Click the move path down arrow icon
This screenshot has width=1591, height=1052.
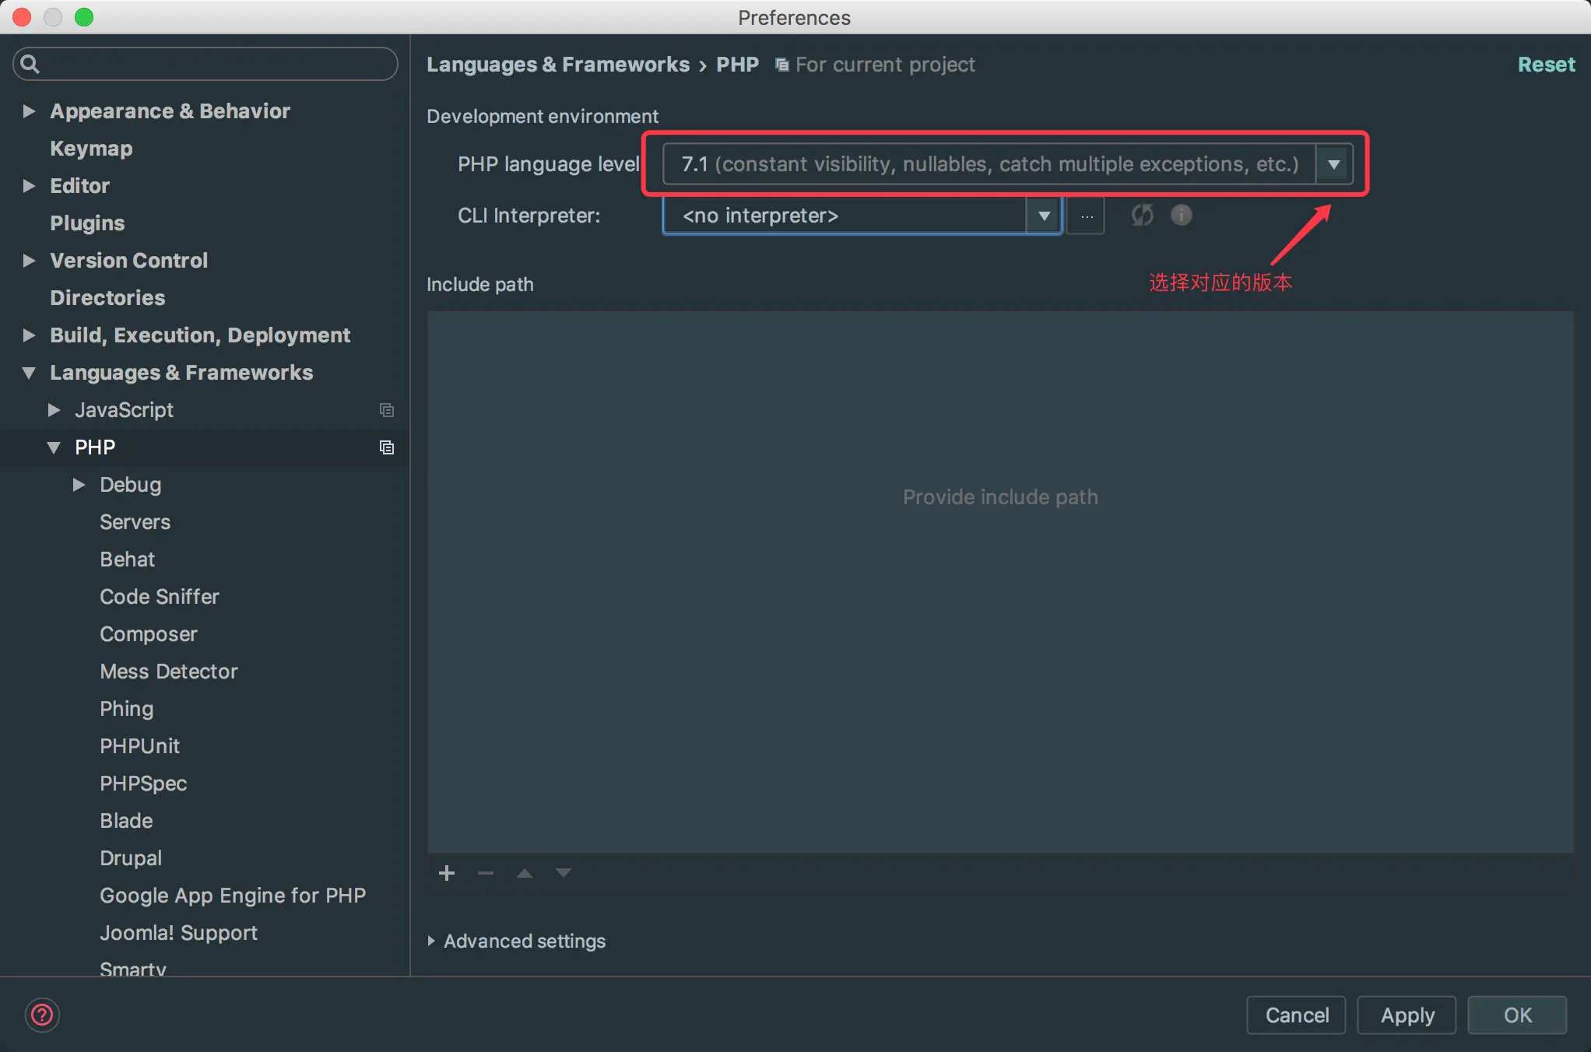pyautogui.click(x=564, y=873)
